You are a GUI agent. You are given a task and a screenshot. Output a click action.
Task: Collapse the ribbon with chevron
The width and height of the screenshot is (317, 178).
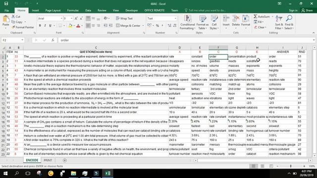pos(314,33)
